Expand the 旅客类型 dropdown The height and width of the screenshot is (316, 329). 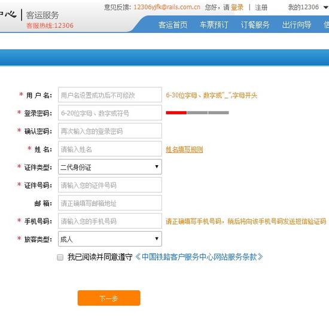(x=110, y=239)
